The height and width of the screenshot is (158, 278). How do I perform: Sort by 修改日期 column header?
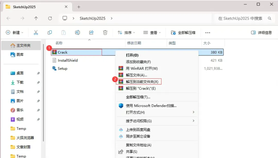click(134, 43)
